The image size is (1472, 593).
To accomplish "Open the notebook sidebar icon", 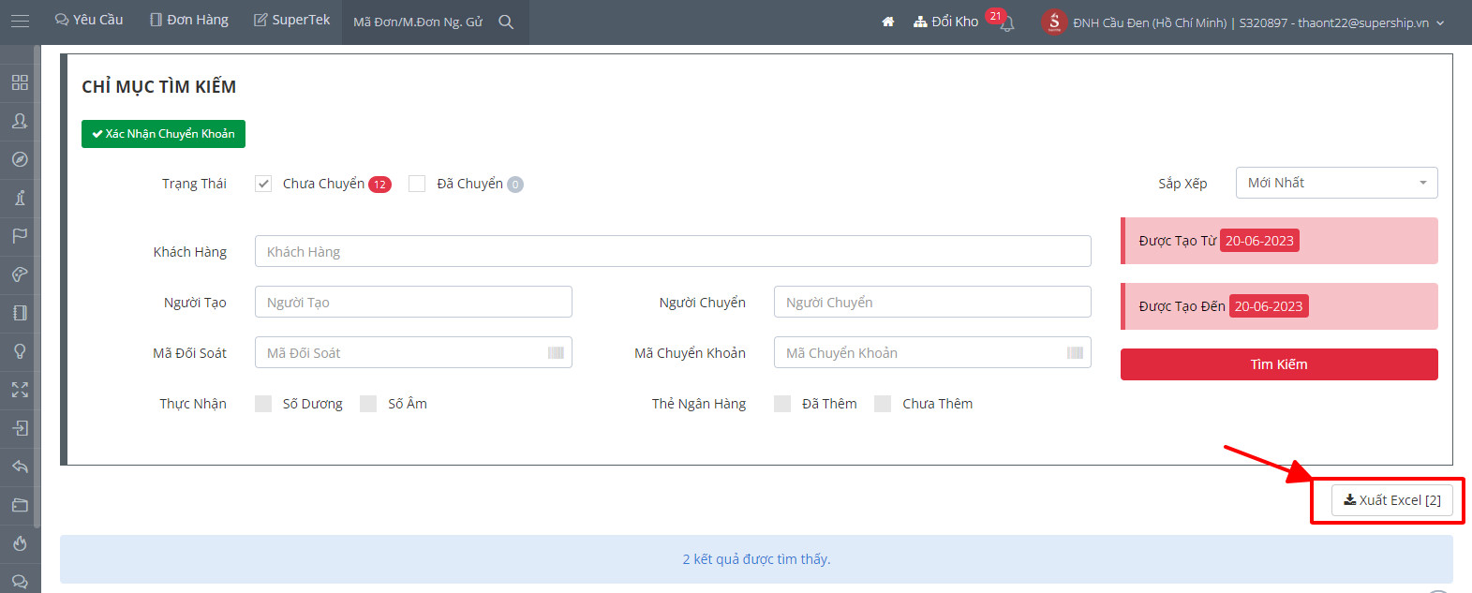I will point(20,313).
